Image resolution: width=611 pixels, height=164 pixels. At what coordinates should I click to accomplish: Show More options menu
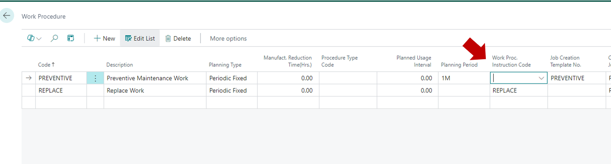click(228, 38)
